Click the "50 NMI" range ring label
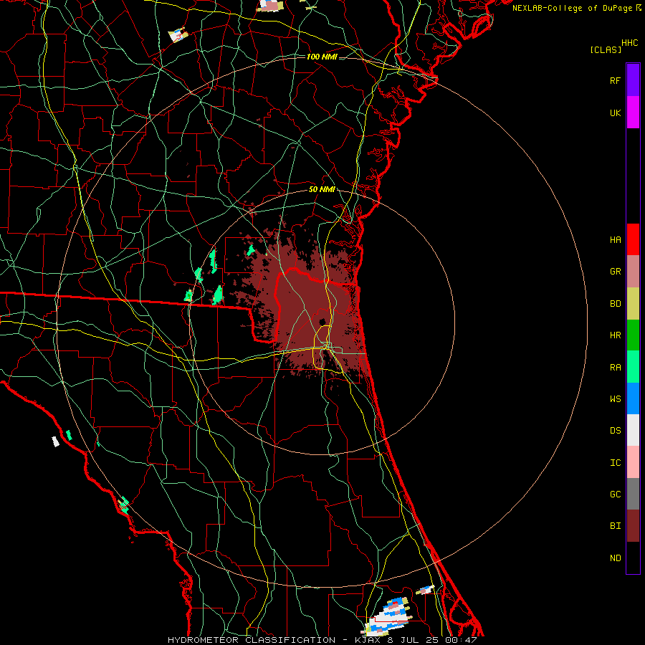Screen dimensions: 645x645 point(322,189)
